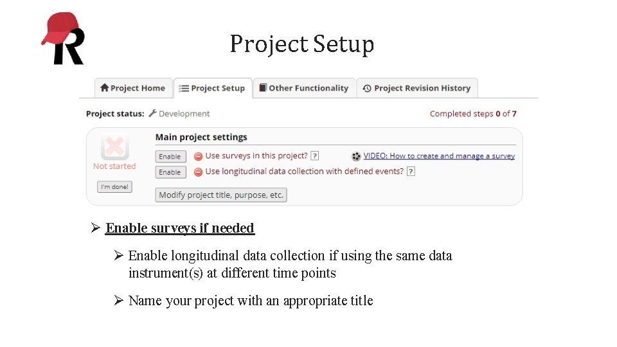The height and width of the screenshot is (347, 617).
Task: Click the film reel video icon
Action: 356,156
